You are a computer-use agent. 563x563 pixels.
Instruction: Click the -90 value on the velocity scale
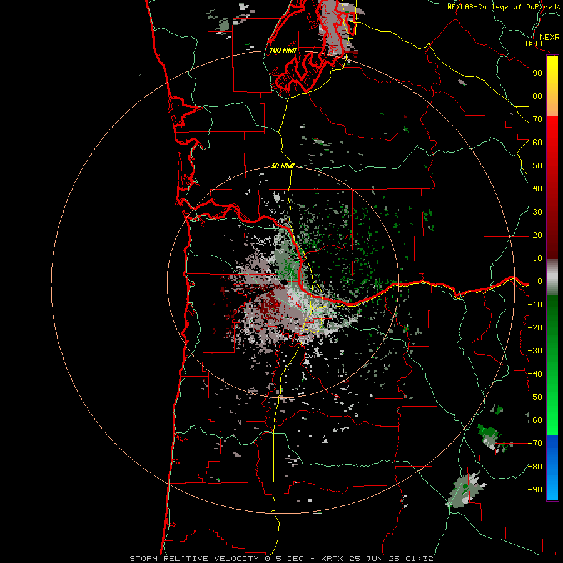click(x=535, y=490)
